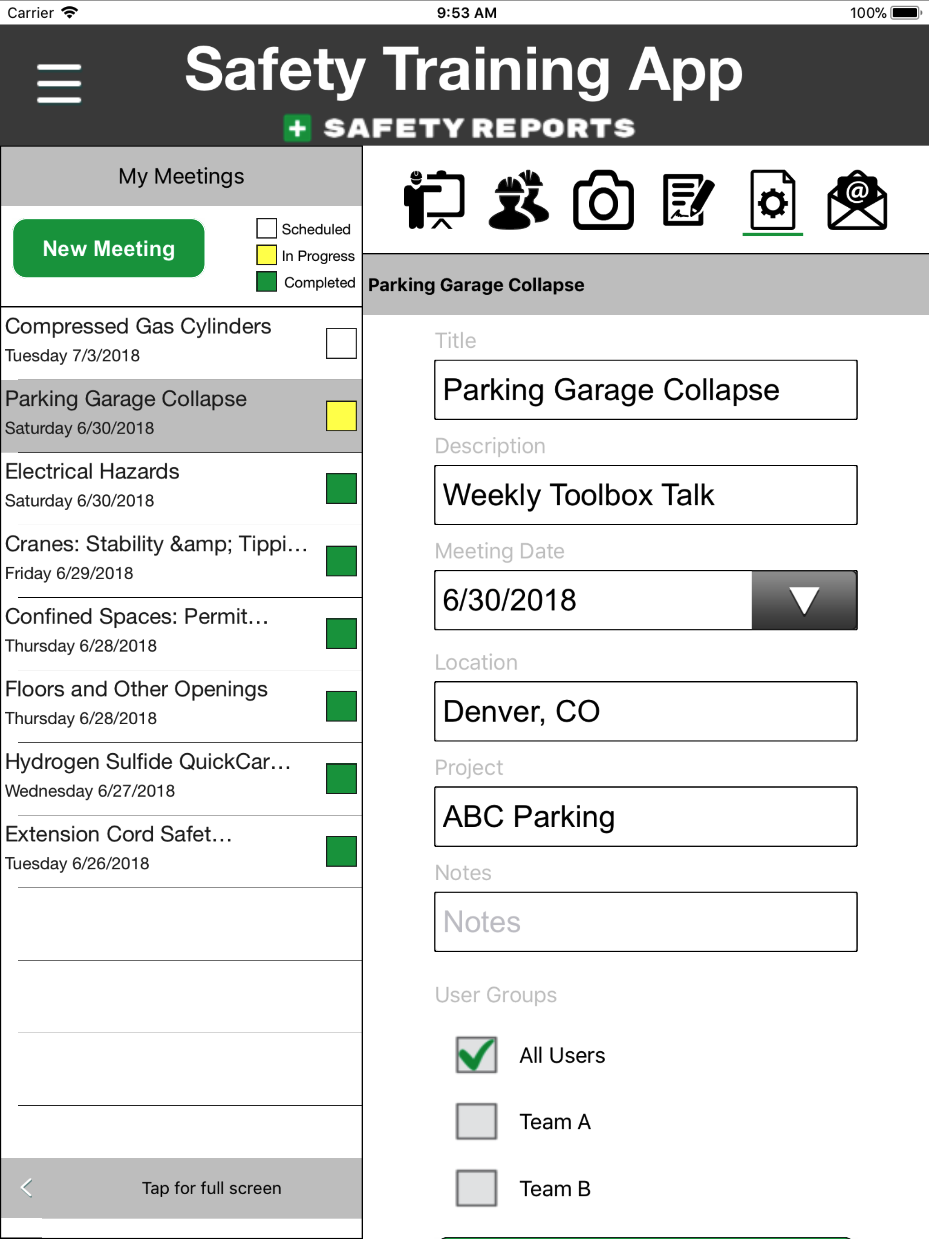This screenshot has width=929, height=1239.
Task: Click the Wi-Fi status icon
Action: coord(69,12)
